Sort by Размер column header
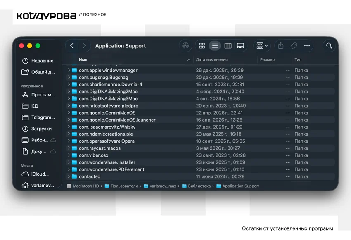The image size is (351, 240). pos(267,60)
